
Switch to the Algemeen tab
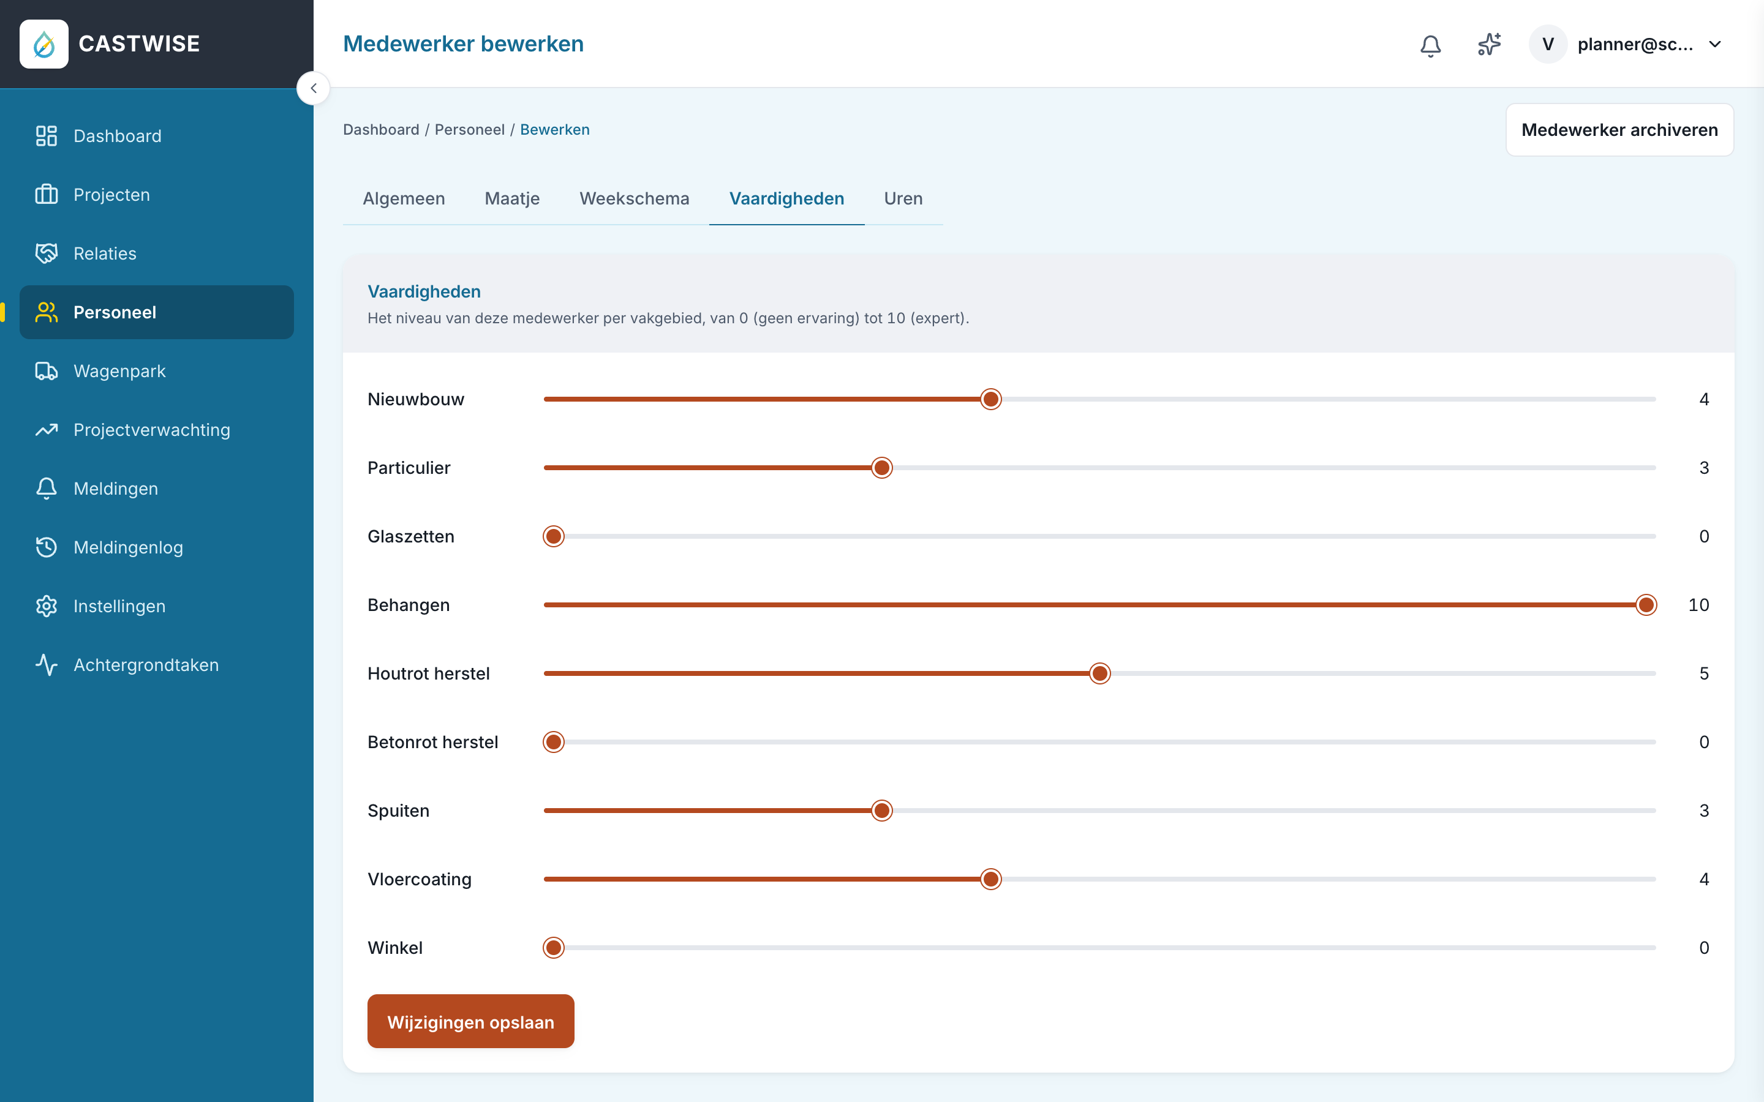tap(404, 198)
